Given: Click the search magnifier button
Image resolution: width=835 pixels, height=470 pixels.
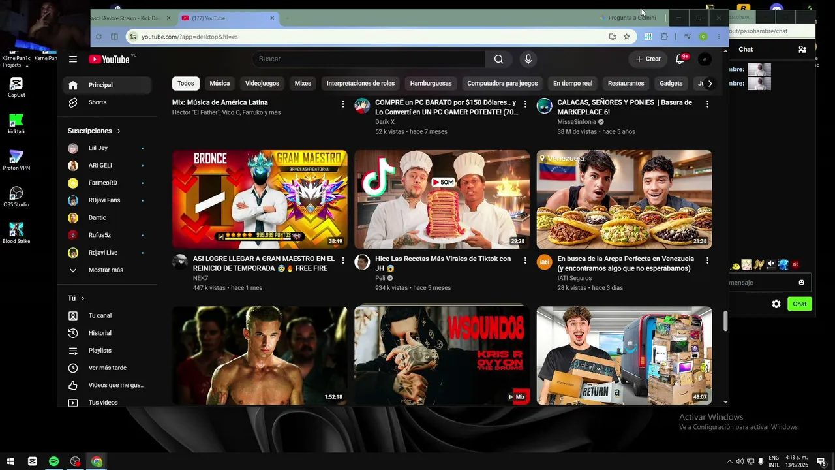Looking at the screenshot, I should coord(498,59).
